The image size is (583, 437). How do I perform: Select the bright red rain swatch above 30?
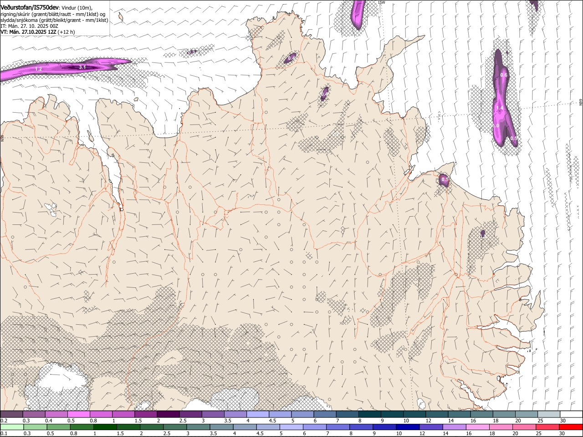(x=572, y=427)
